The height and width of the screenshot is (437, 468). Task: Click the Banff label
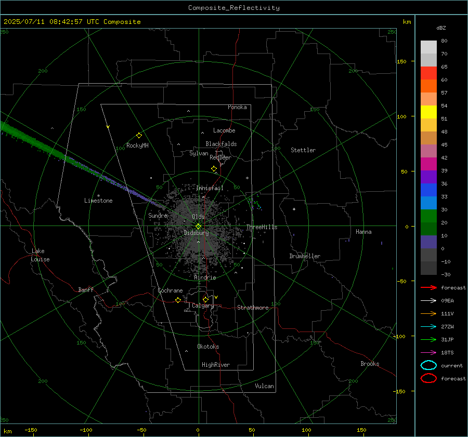pos(86,289)
